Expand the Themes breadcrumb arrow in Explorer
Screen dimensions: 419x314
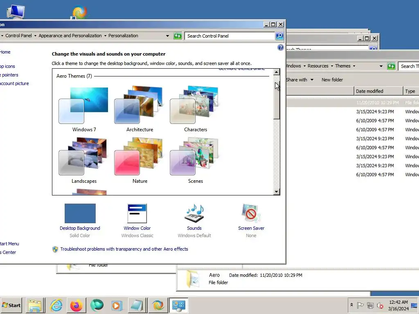(x=354, y=66)
